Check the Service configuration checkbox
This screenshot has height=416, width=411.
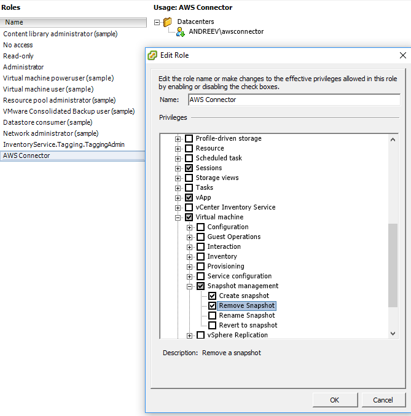[x=201, y=276]
